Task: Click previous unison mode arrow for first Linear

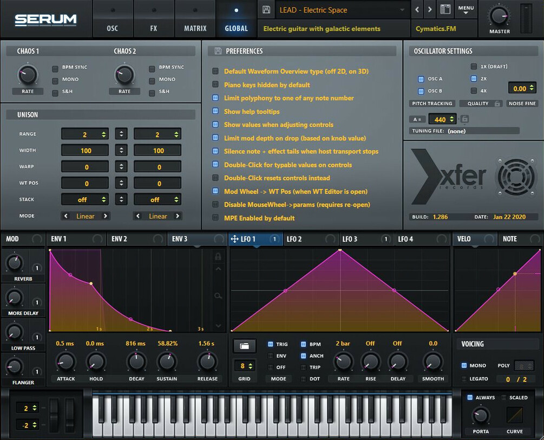Action: point(66,216)
